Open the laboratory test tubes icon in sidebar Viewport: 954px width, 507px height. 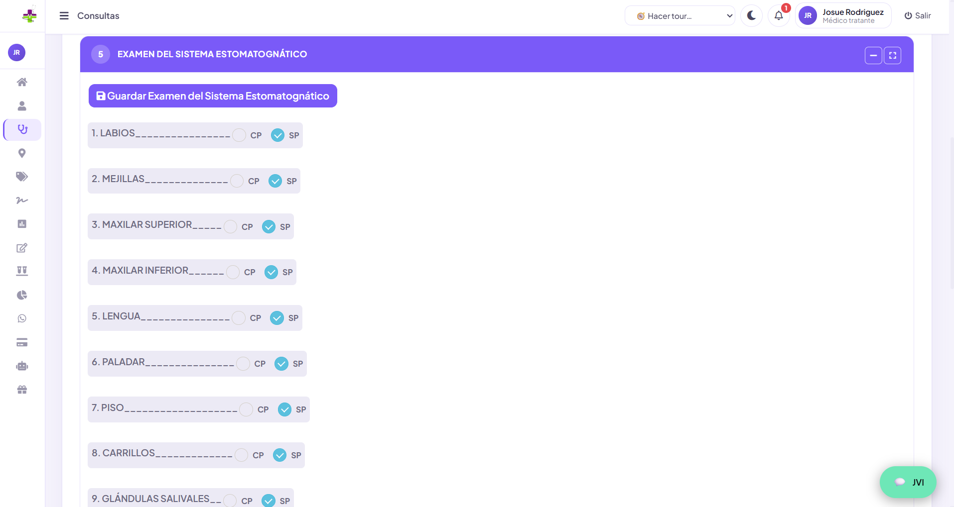point(22,271)
